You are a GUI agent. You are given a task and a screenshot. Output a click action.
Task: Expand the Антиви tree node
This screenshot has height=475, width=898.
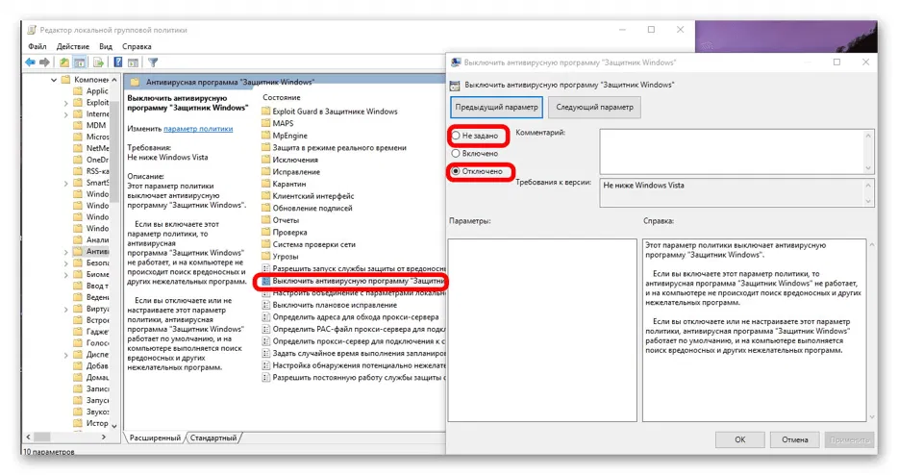point(66,252)
